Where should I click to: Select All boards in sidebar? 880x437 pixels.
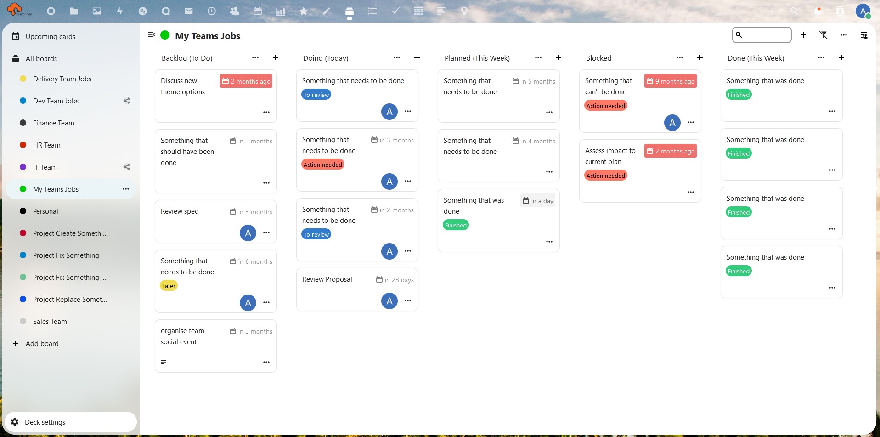pos(71,58)
